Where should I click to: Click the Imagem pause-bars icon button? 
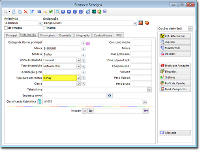(85, 111)
